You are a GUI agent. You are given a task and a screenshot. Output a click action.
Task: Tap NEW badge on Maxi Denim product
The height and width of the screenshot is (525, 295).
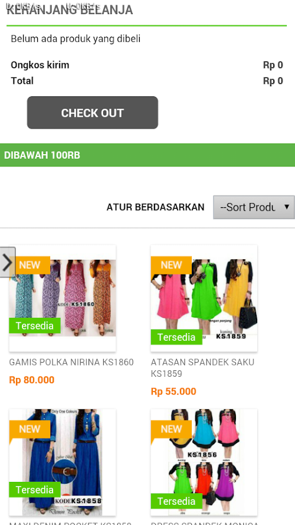point(29,429)
